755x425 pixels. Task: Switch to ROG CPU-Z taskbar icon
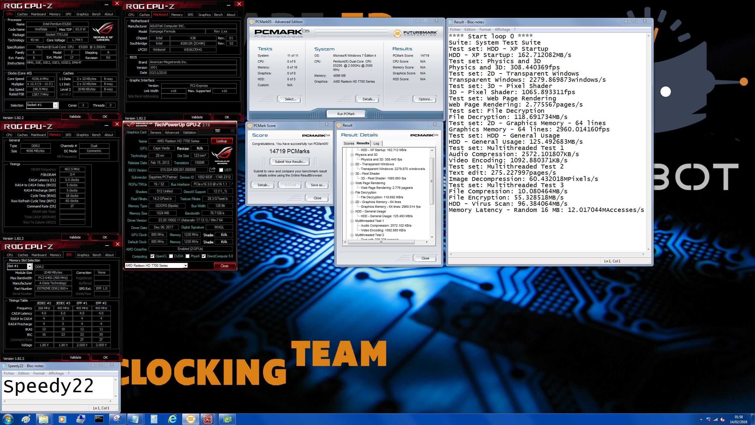point(208,419)
